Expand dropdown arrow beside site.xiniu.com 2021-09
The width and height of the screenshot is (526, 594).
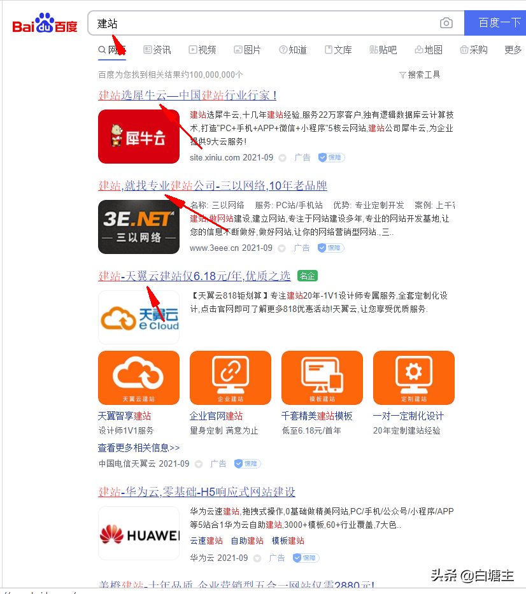coord(282,158)
